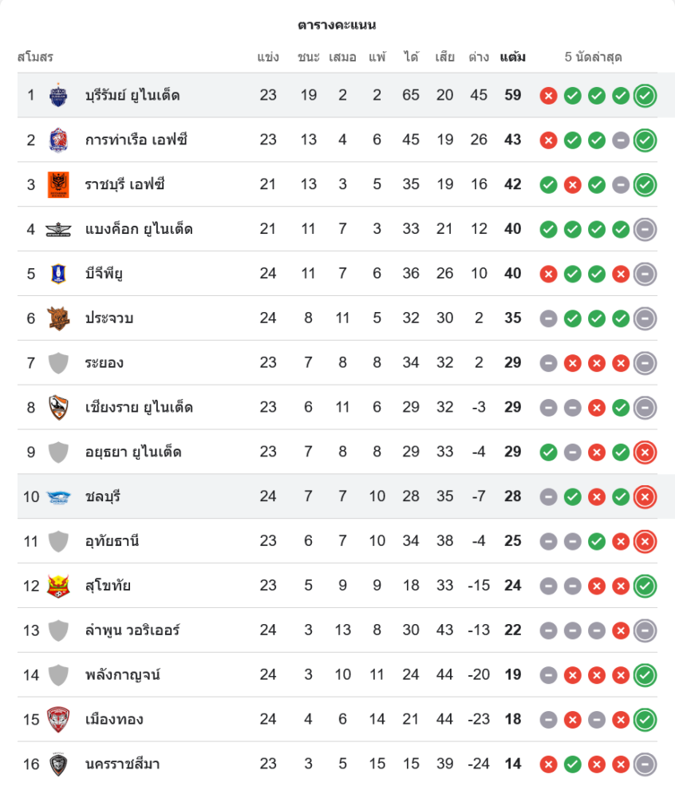Click the Muangthong club crest
The height and width of the screenshot is (798, 675).
58,719
